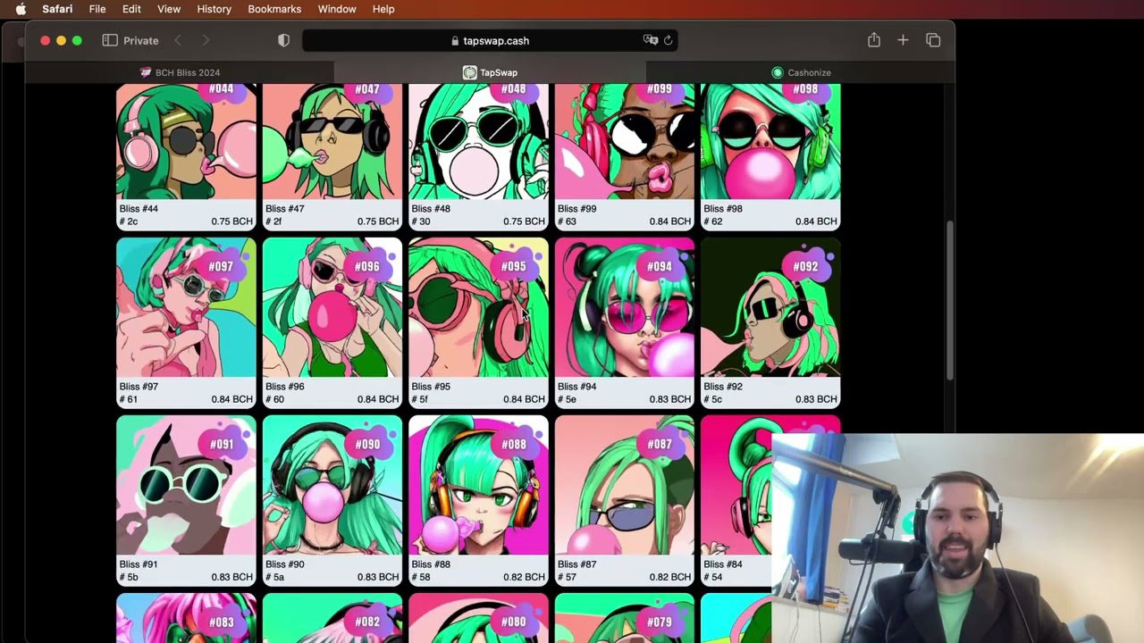Open the Bliss #47 NFT image
Image resolution: width=1144 pixels, height=643 pixels.
point(332,141)
